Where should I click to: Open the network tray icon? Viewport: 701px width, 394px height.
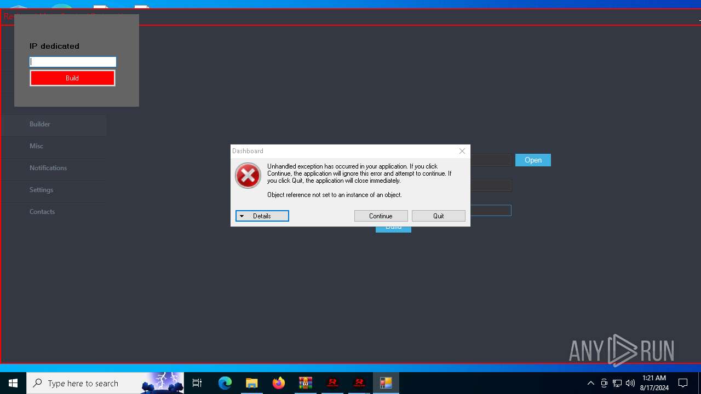(x=617, y=383)
